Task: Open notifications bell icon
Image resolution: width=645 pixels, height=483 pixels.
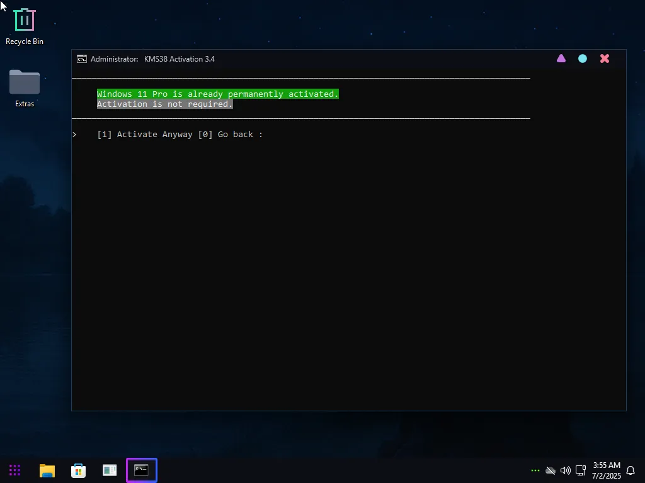Action: click(630, 470)
